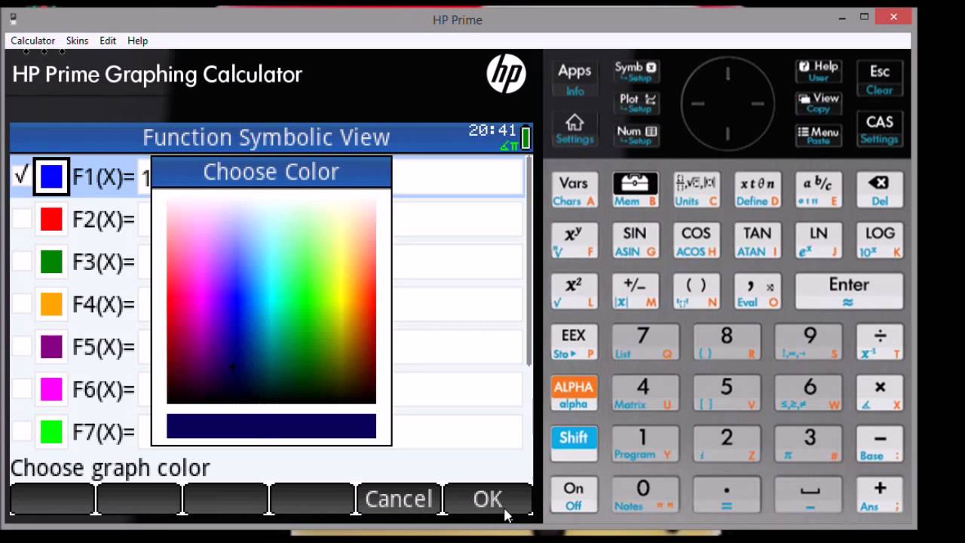Screen dimensions: 965x543
Task: Open the toolbox Mem key
Action: [635, 190]
